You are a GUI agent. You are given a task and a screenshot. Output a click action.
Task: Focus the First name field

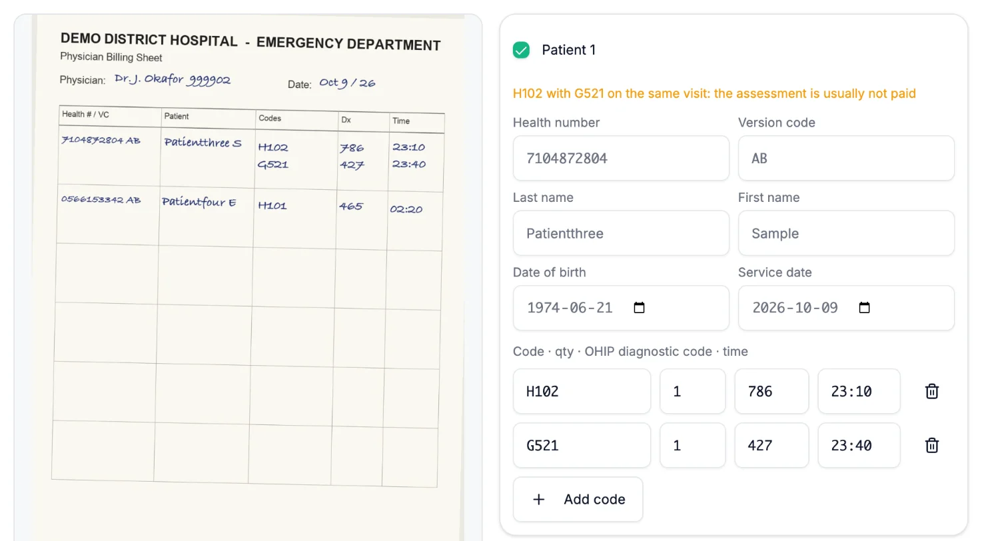pos(846,233)
